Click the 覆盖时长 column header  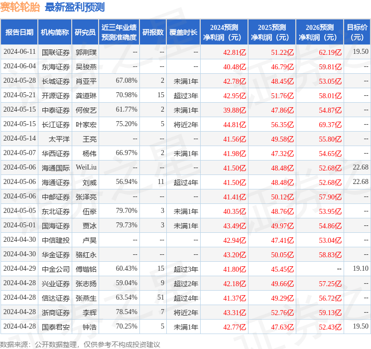[x=183, y=32]
